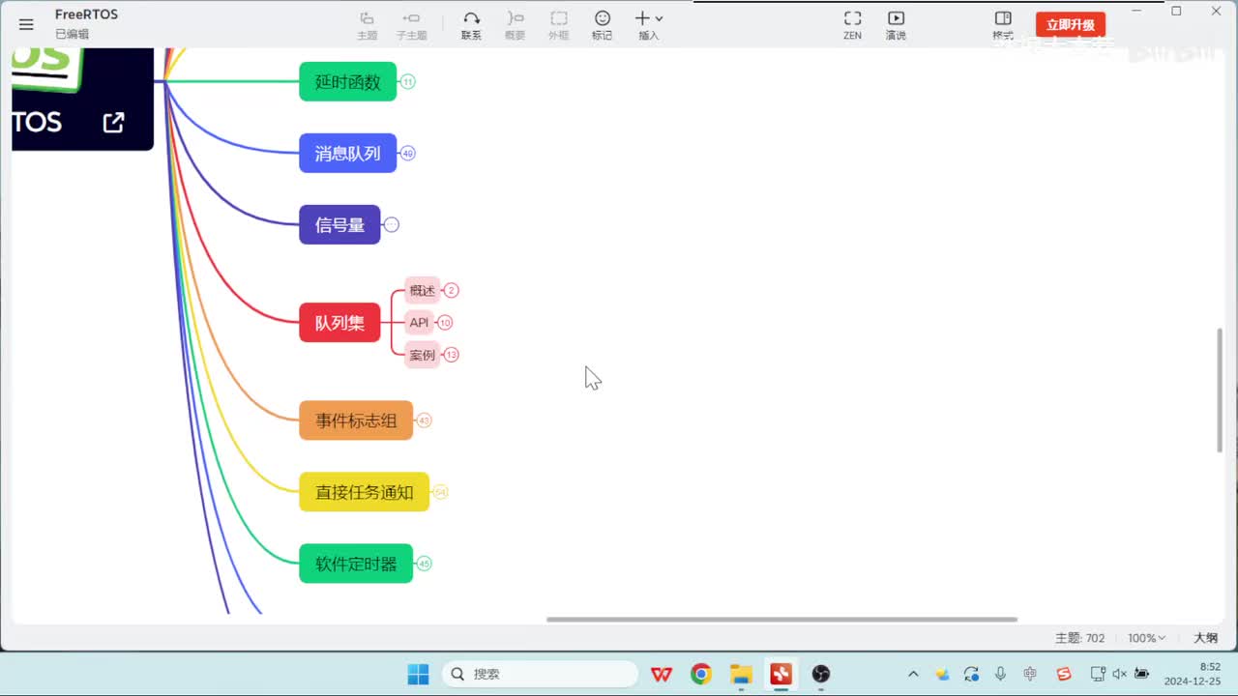Click the taskbar 搜索 search box

[x=541, y=674]
